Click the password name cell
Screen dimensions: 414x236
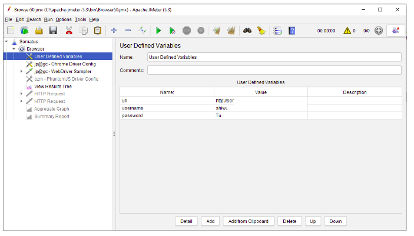click(x=167, y=115)
